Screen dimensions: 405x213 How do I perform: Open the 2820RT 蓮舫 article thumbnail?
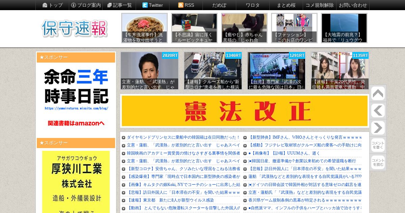pyautogui.click(x=150, y=71)
